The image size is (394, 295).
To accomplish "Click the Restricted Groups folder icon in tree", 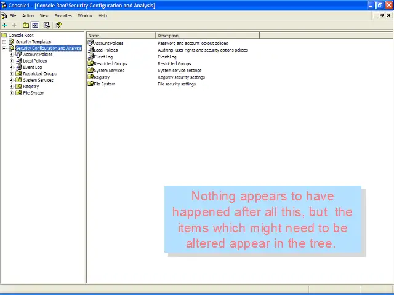I will click(18, 74).
